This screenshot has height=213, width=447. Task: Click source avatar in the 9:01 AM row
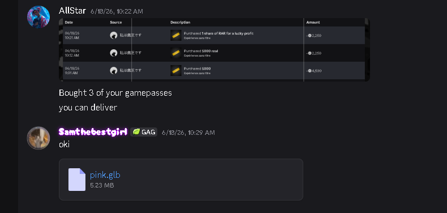point(114,70)
